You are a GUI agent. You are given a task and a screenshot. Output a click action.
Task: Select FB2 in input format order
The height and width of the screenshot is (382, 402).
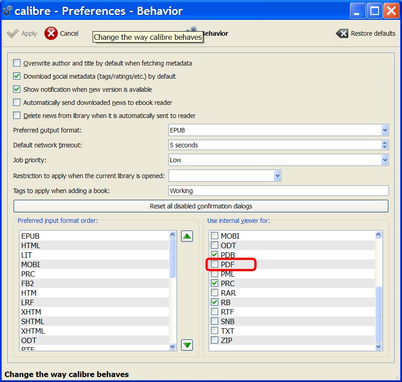point(94,283)
